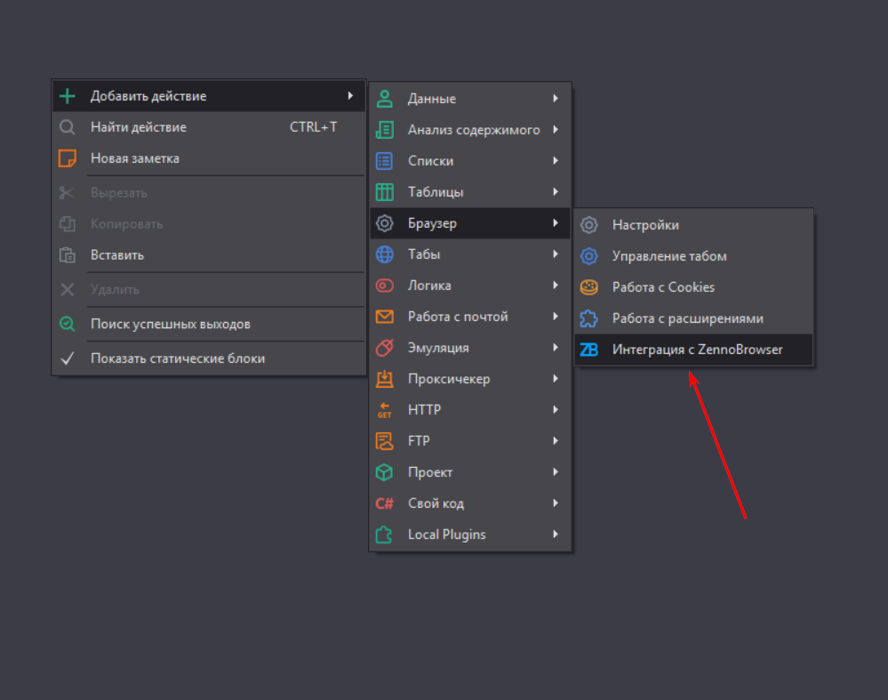888x700 pixels.
Task: Expand the Local Plugins submenu arrow
Action: (x=556, y=535)
